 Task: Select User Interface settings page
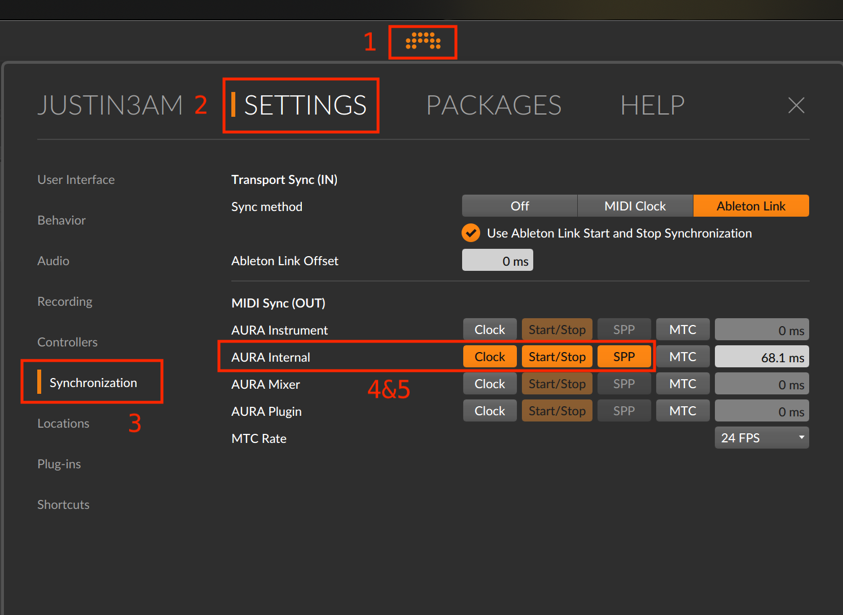click(x=76, y=179)
